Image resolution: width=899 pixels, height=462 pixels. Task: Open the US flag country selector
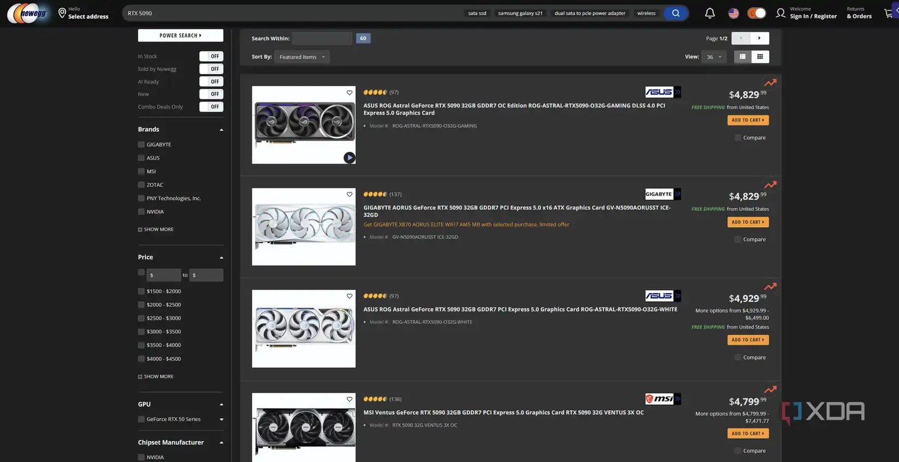click(733, 13)
